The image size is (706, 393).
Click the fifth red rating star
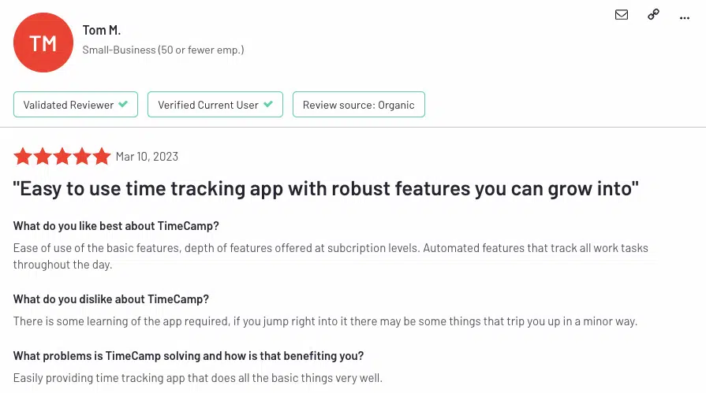tap(102, 157)
